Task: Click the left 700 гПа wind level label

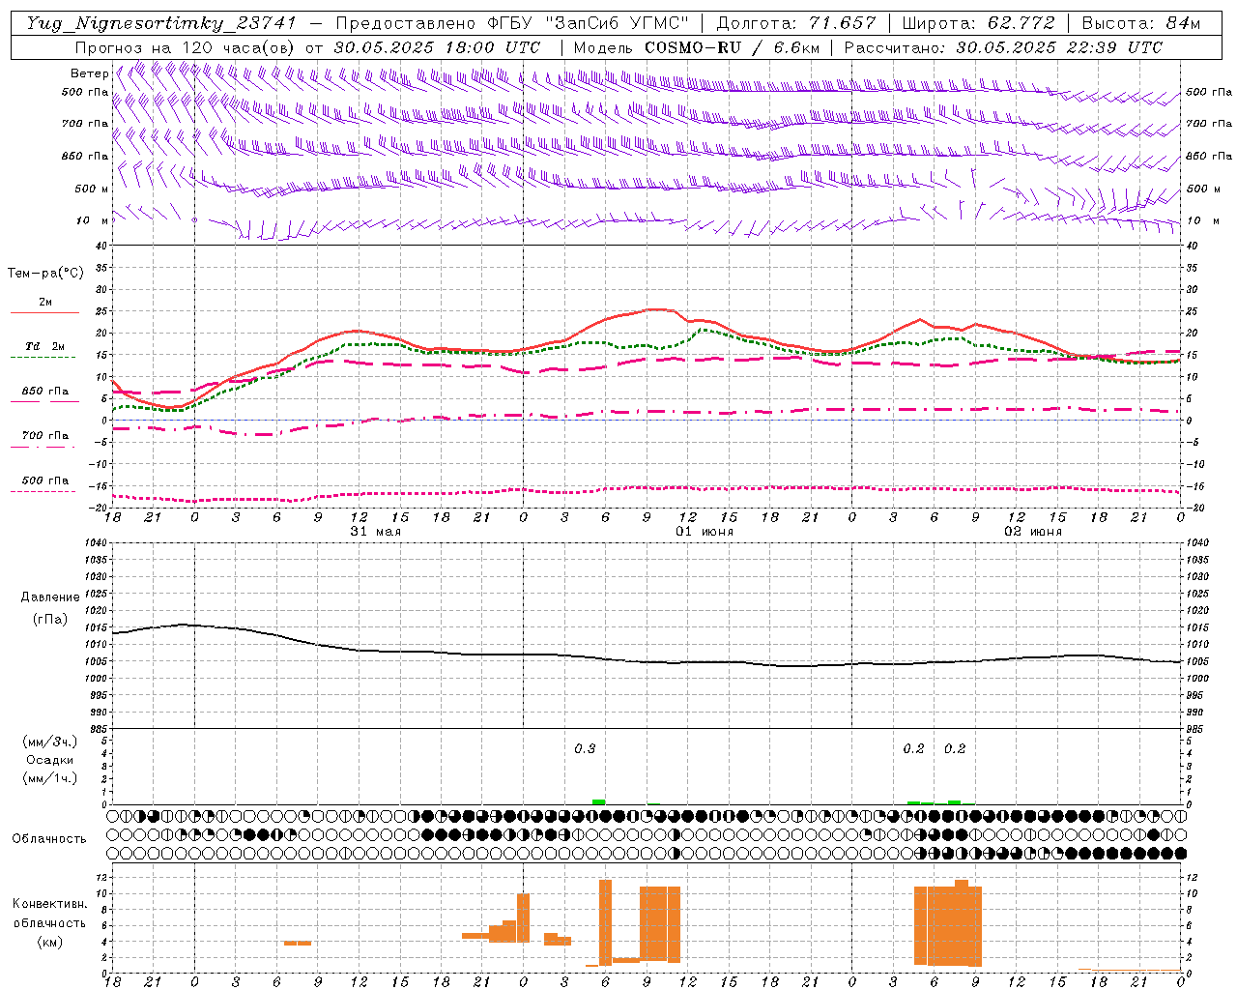Action: pyautogui.click(x=85, y=124)
